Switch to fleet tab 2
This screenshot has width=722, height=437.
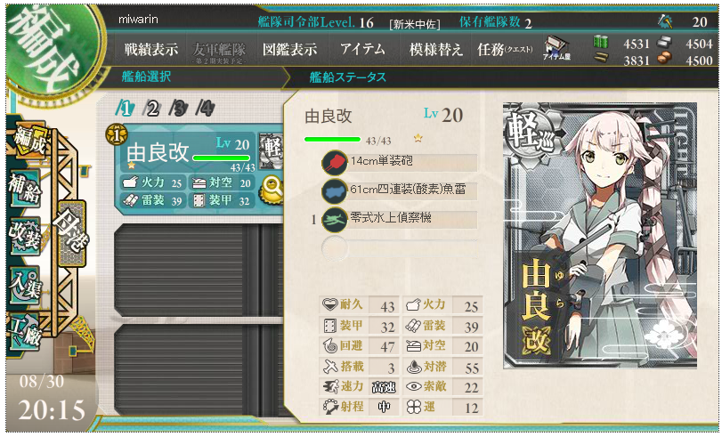(x=151, y=109)
